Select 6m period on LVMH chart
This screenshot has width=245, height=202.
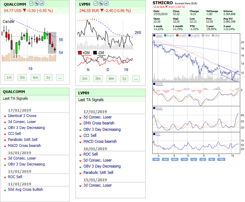pos(111,79)
